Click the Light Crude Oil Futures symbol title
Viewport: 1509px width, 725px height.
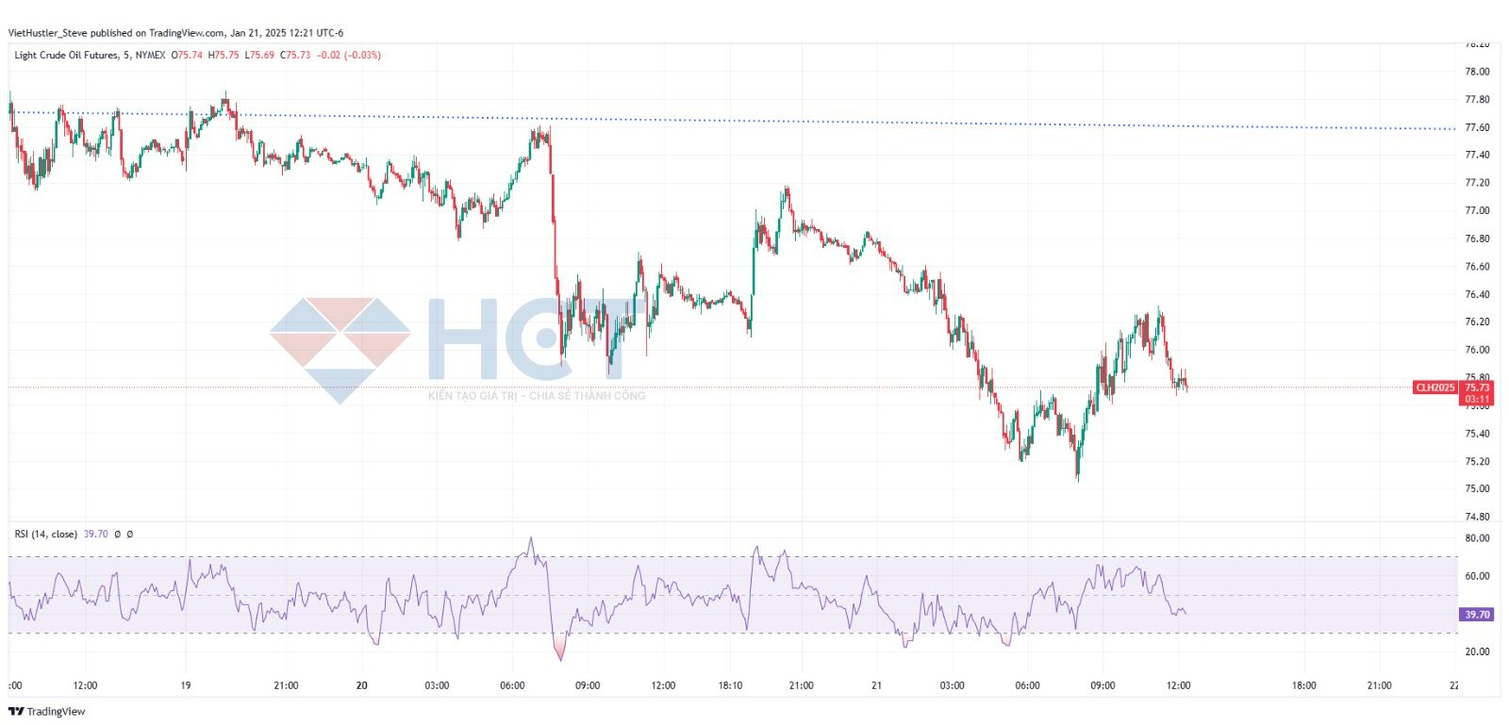tap(66, 56)
